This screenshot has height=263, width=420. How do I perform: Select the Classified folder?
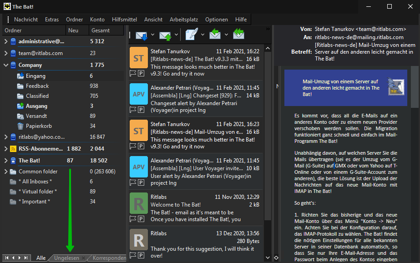pos(37,96)
